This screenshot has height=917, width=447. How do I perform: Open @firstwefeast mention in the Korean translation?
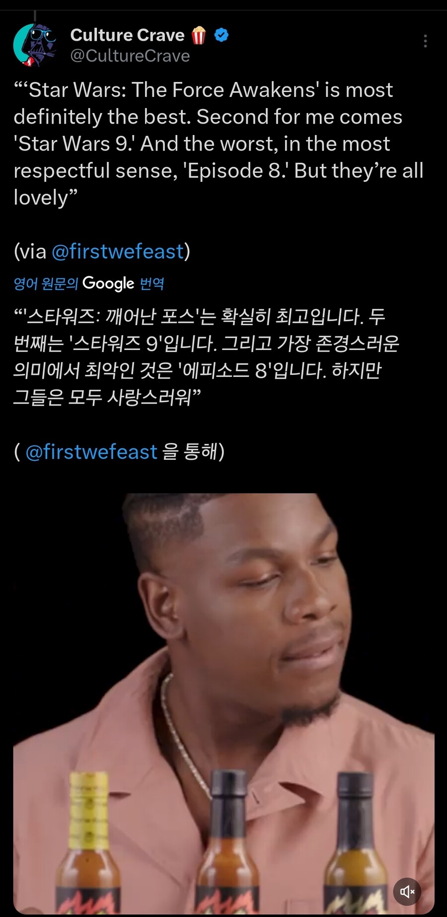click(x=91, y=452)
